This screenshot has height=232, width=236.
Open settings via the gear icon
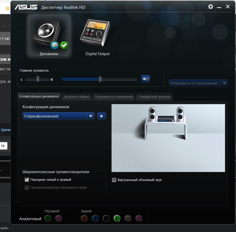211,7
